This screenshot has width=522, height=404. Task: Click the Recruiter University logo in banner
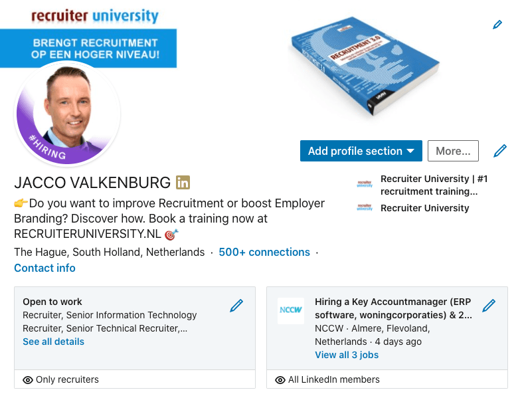95,15
